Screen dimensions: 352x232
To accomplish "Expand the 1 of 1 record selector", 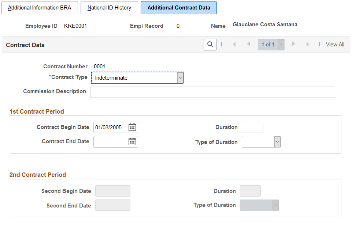I will click(281, 44).
